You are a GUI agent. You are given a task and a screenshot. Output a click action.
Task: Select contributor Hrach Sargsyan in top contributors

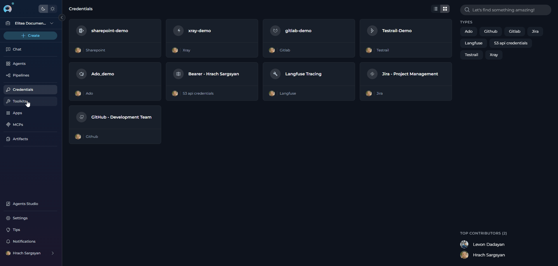coord(489,255)
